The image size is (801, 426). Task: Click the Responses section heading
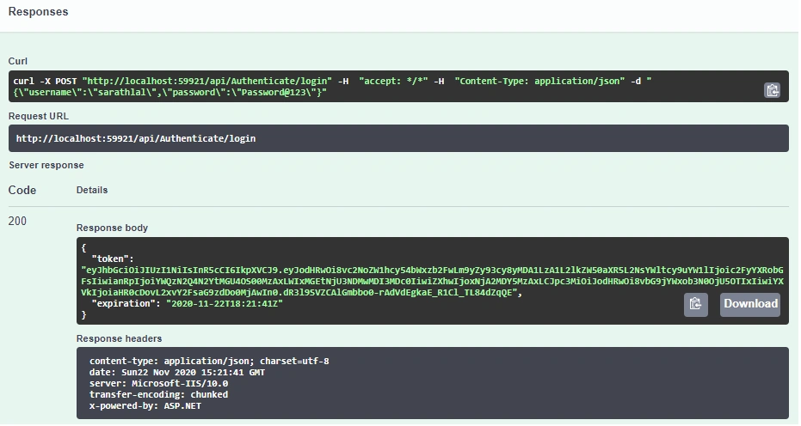[39, 12]
